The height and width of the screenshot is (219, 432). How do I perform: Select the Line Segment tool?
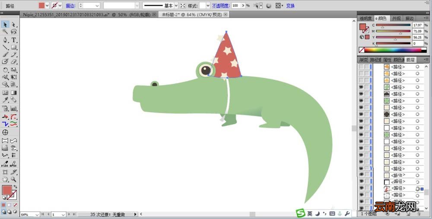point(5,48)
